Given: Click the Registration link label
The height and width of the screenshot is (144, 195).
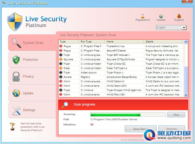Looking at the screenshot, I should [143, 20].
